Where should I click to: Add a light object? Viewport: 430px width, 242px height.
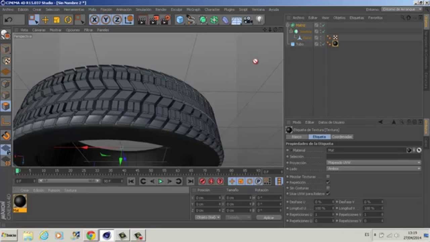pos(259,20)
